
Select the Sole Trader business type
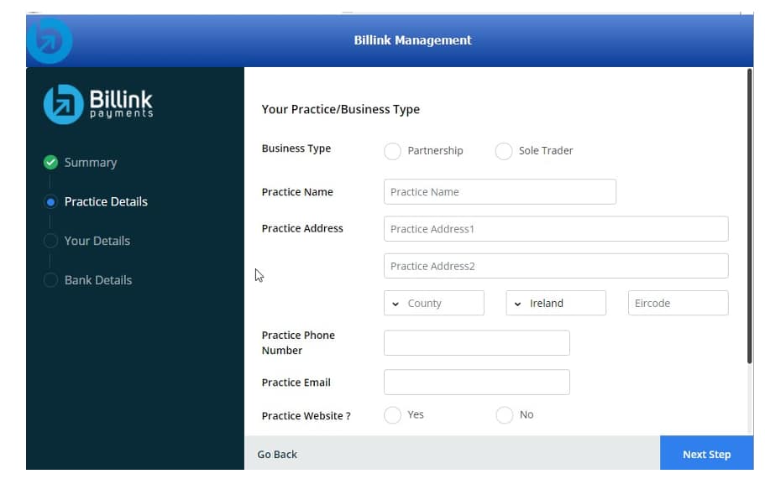pos(504,151)
